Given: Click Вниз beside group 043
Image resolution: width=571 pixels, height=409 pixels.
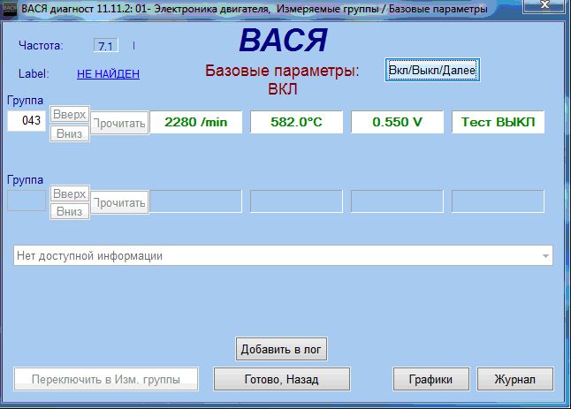Looking at the screenshot, I should click(70, 133).
